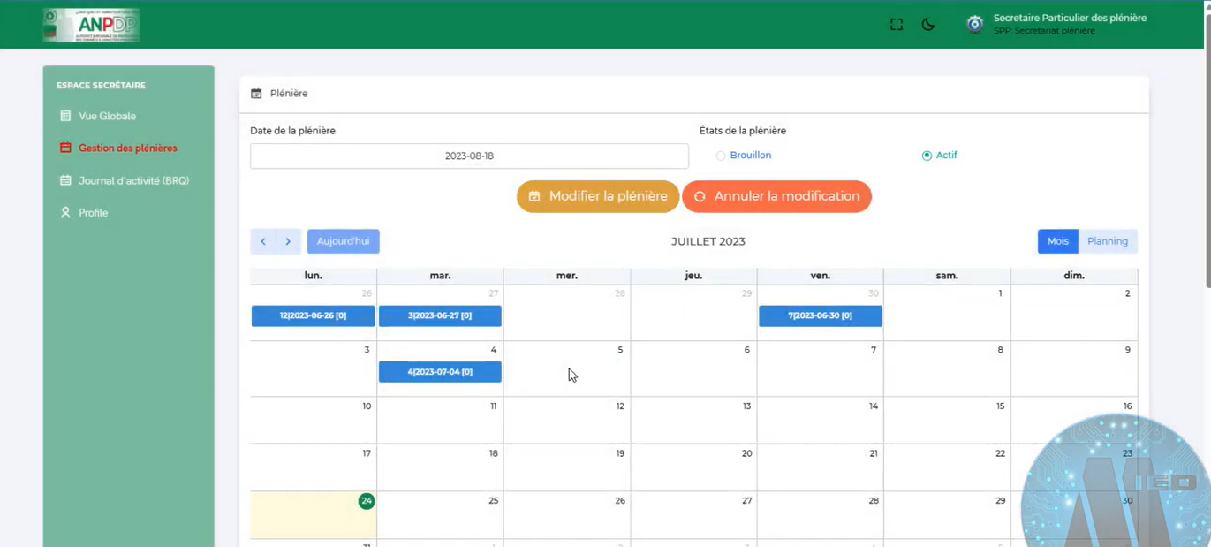This screenshot has width=1211, height=547.
Task: Click the Journal d'activité calendar icon
Action: pyautogui.click(x=65, y=180)
